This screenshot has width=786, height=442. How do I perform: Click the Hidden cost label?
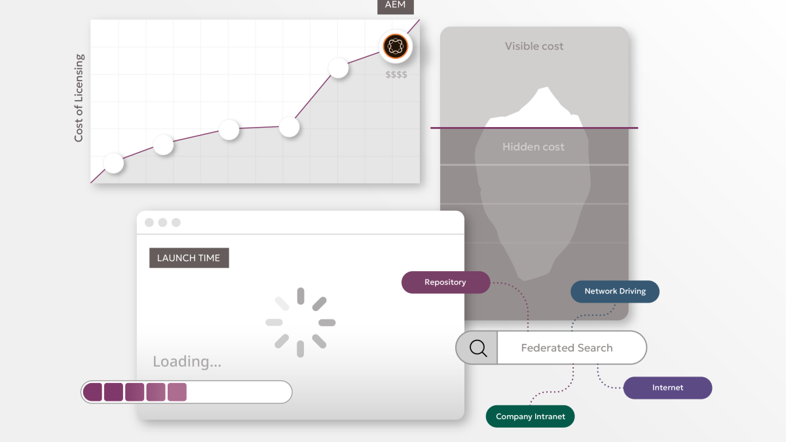533,147
